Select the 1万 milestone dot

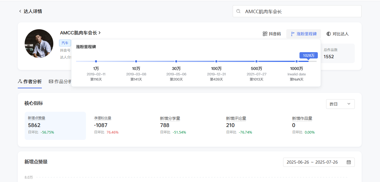pos(96,61)
